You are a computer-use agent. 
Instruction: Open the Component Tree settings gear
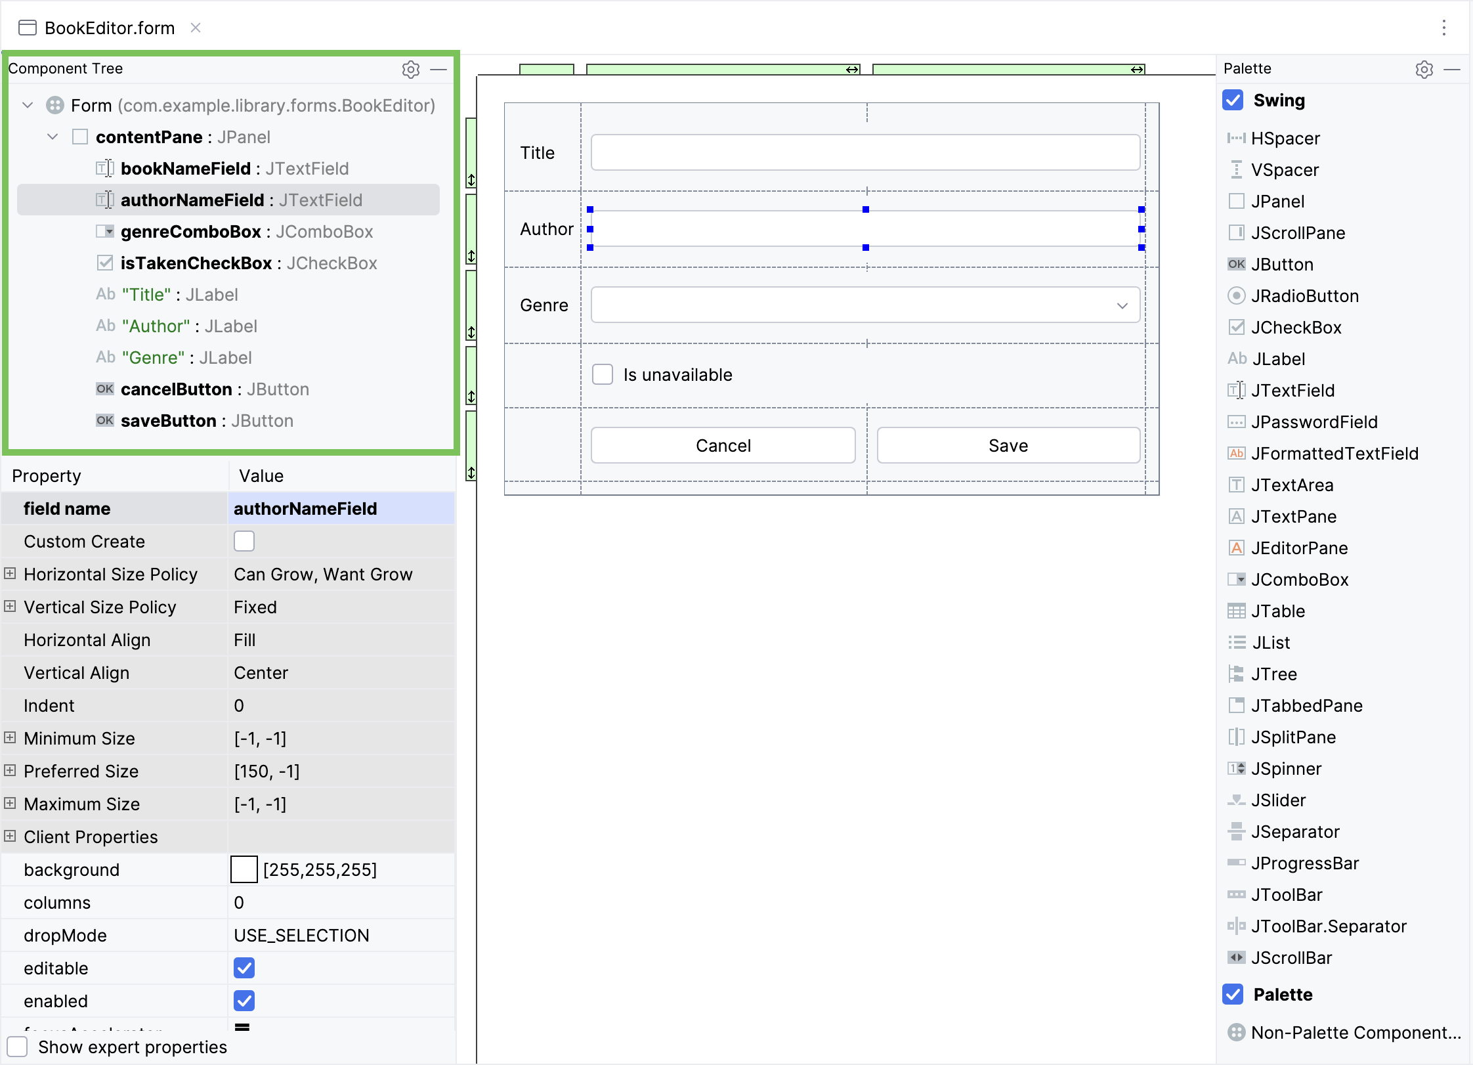(410, 70)
